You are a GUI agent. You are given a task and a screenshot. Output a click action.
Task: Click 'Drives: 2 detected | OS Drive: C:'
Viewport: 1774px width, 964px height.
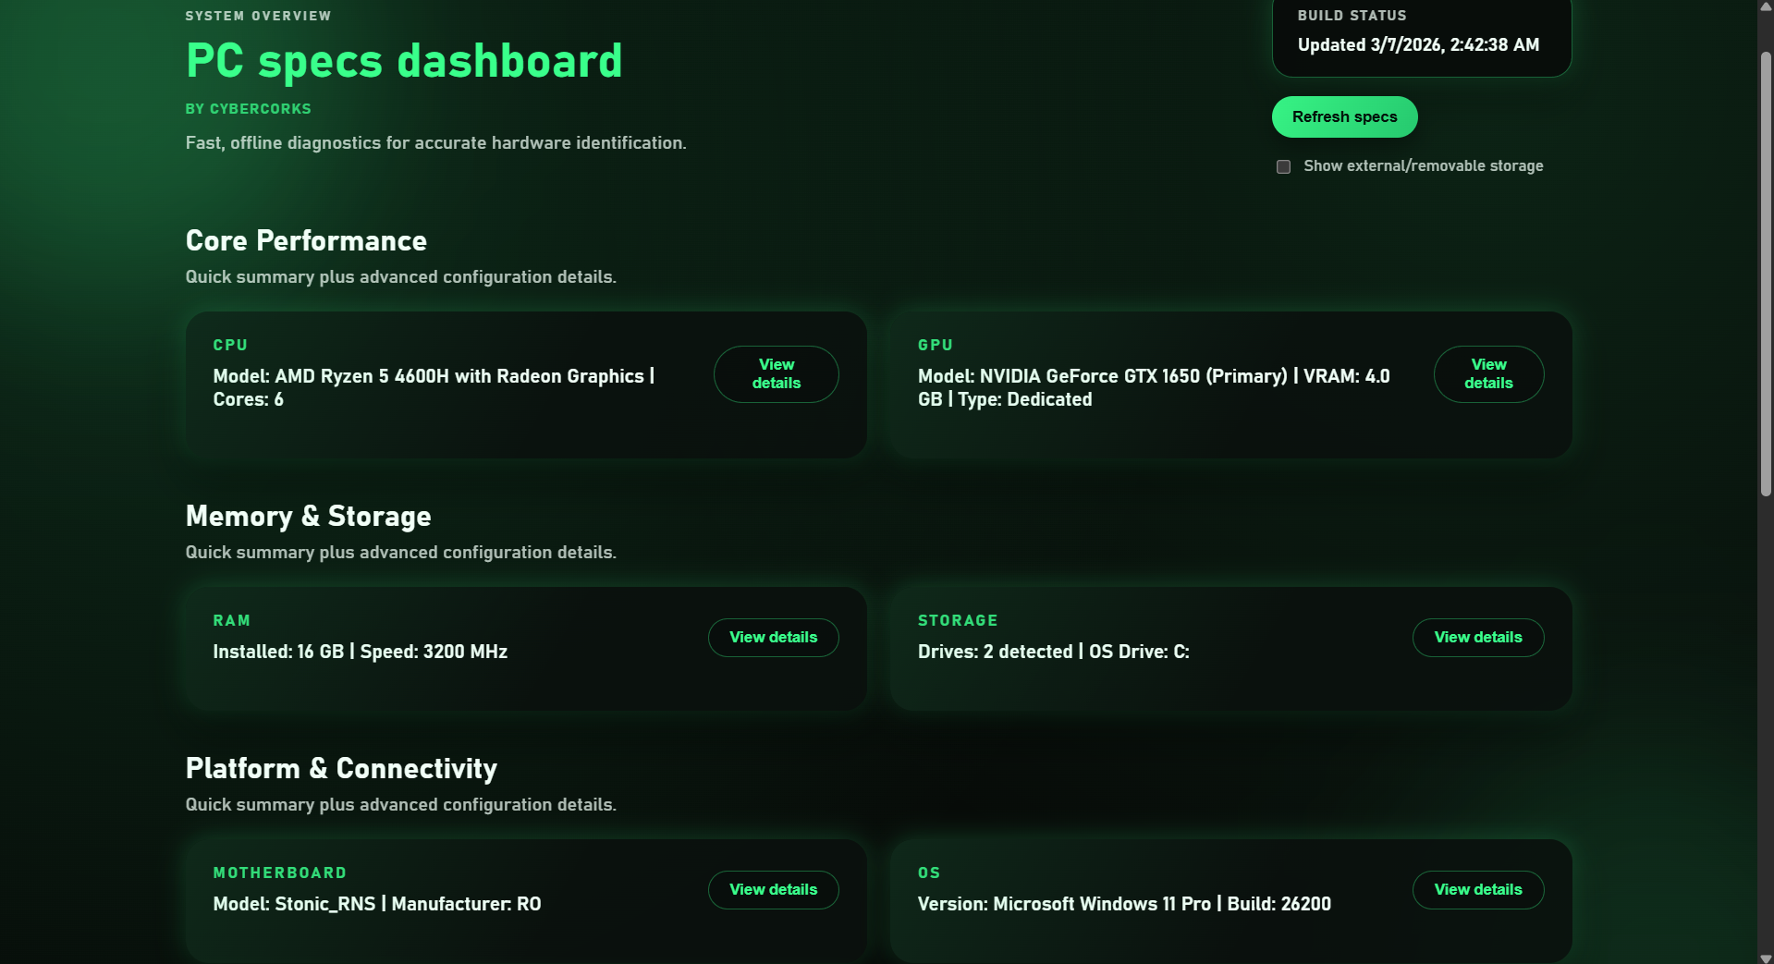point(1054,652)
